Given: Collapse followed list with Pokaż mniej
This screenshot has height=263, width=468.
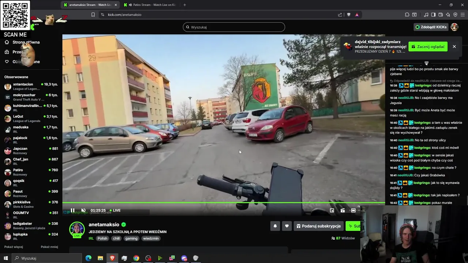Looking at the screenshot, I should pyautogui.click(x=49, y=247).
